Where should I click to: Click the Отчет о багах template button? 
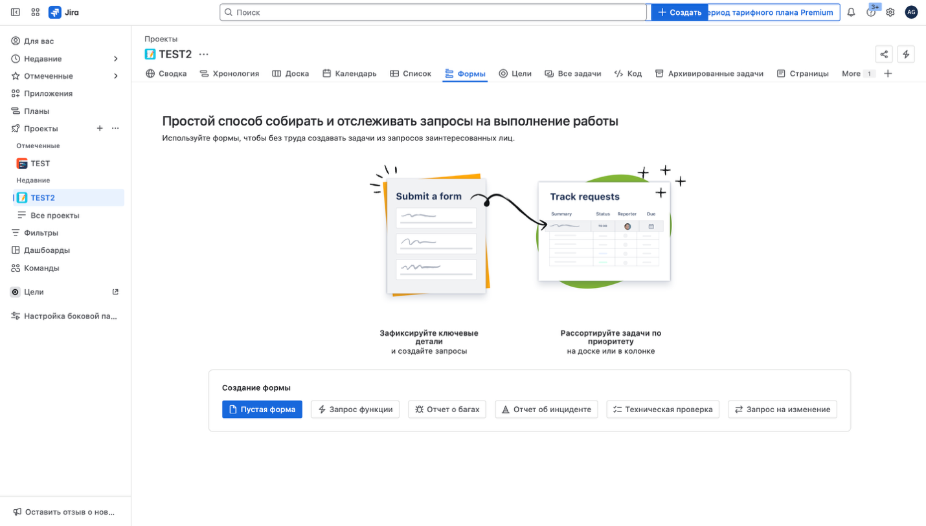point(447,410)
